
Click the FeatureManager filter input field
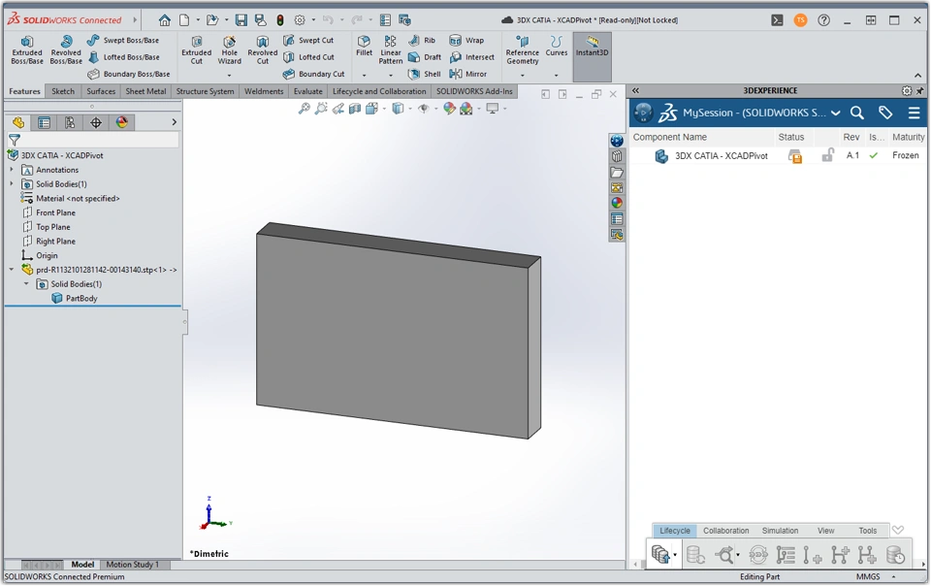(100, 140)
